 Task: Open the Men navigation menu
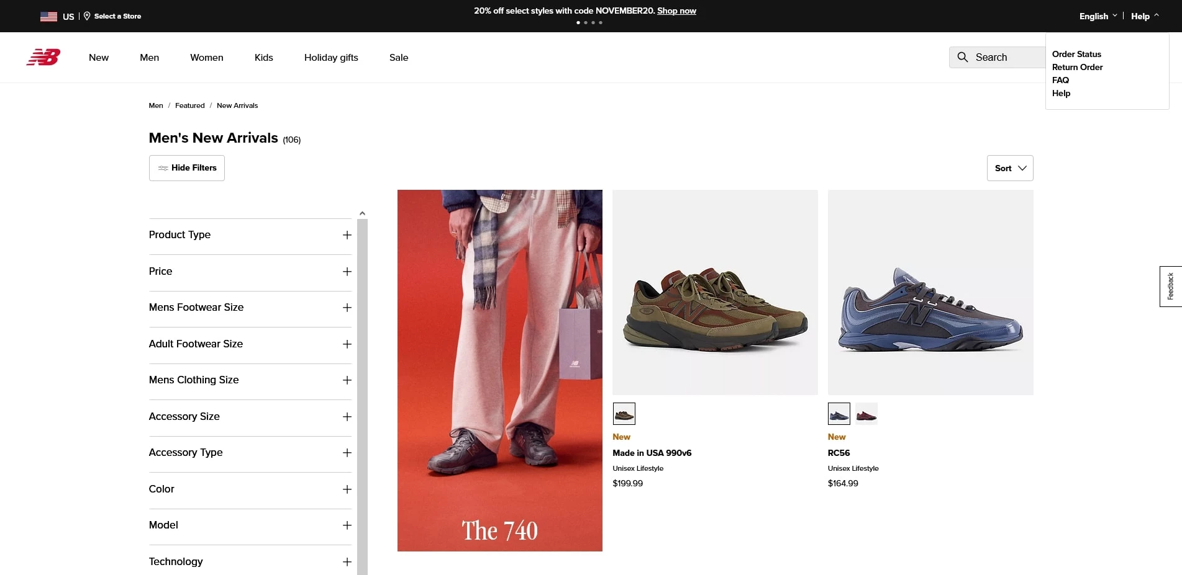tap(149, 57)
